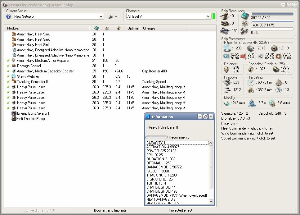The image size is (300, 215).
Task: Click the Energy Burst Aerator I rig icon
Action: (x=14, y=113)
